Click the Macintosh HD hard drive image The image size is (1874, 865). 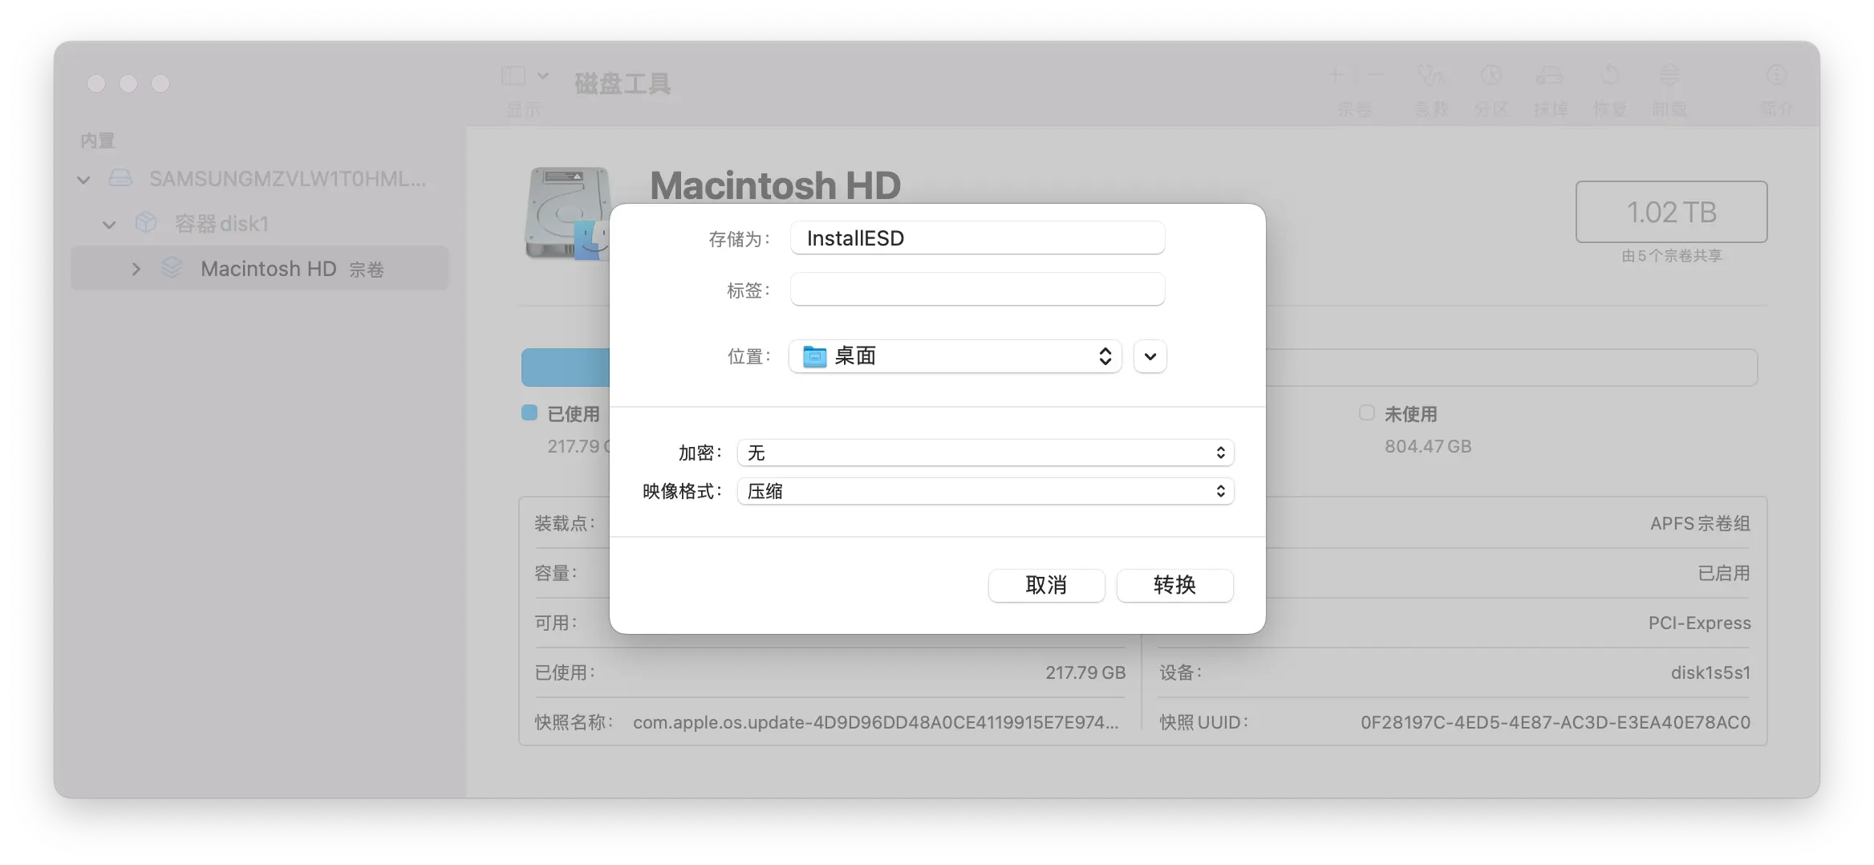tap(566, 213)
